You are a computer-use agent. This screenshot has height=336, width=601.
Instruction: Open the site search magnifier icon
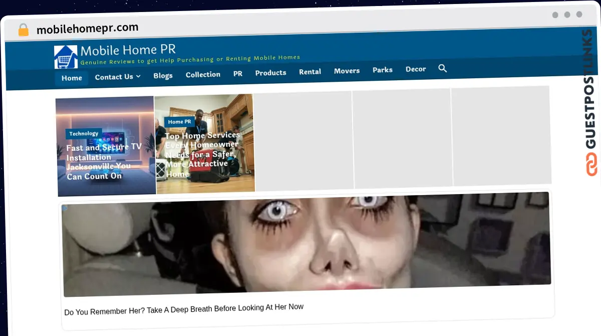pyautogui.click(x=442, y=69)
